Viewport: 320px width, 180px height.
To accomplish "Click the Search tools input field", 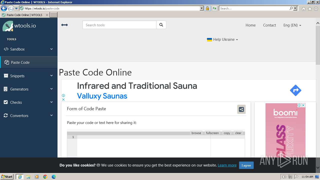I will point(119,25).
